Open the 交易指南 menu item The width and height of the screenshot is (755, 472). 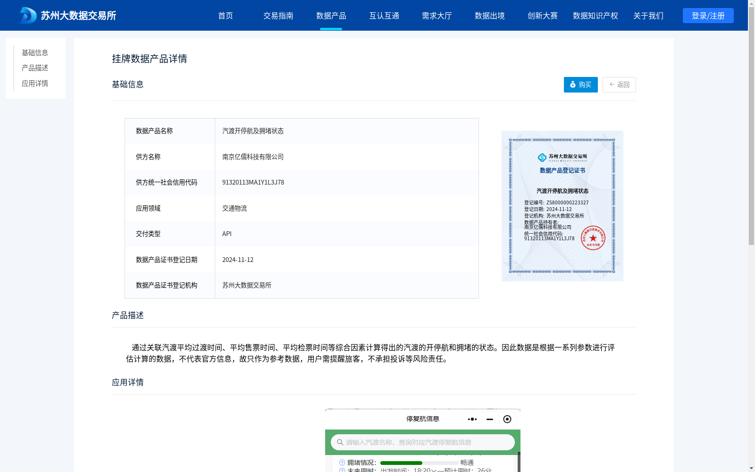point(278,16)
